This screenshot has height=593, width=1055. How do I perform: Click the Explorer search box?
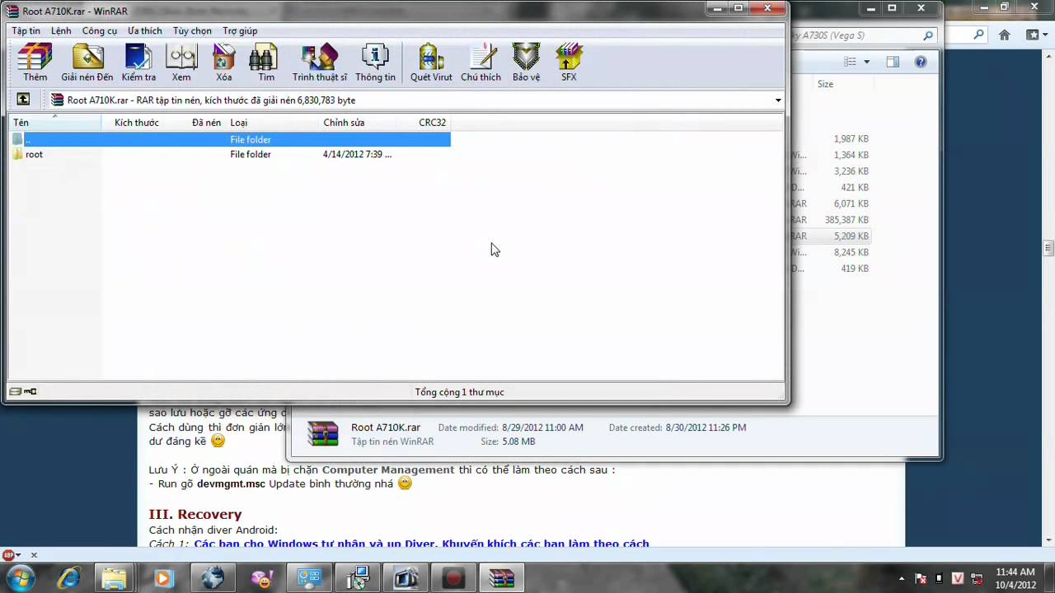pos(862,35)
